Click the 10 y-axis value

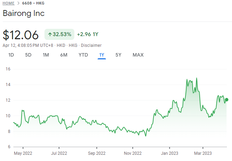tap(8, 116)
